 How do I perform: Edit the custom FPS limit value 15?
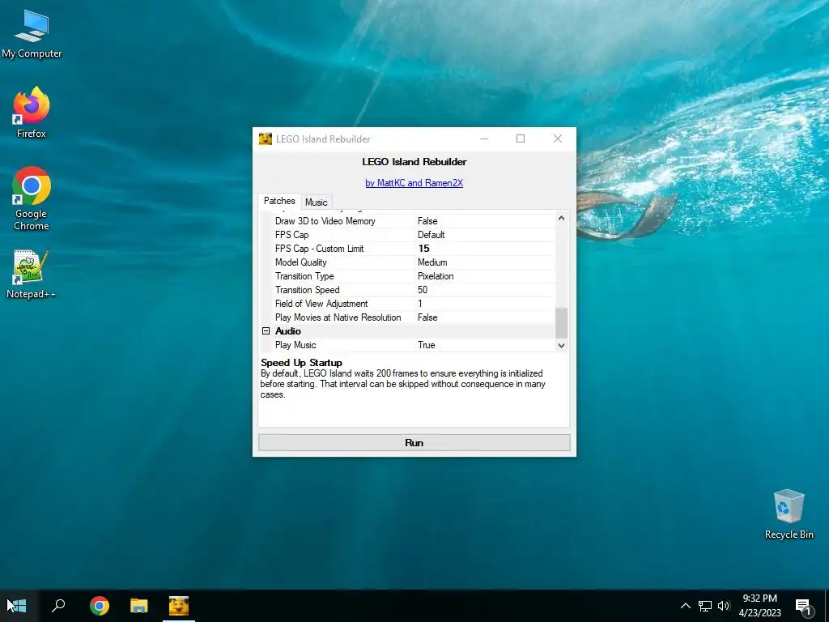click(x=485, y=249)
